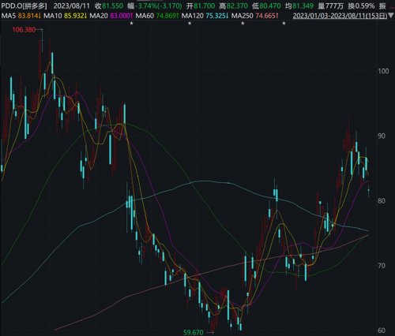Click the opening price 开81.700

[201, 6]
